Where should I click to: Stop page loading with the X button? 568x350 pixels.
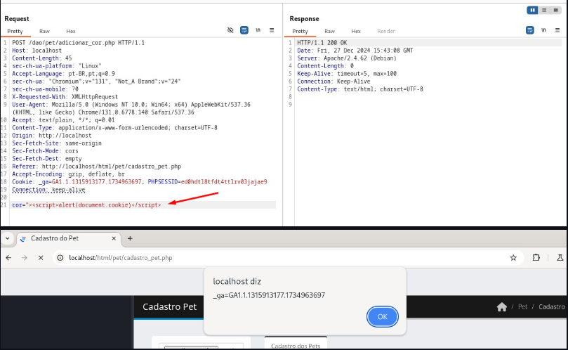(x=41, y=258)
